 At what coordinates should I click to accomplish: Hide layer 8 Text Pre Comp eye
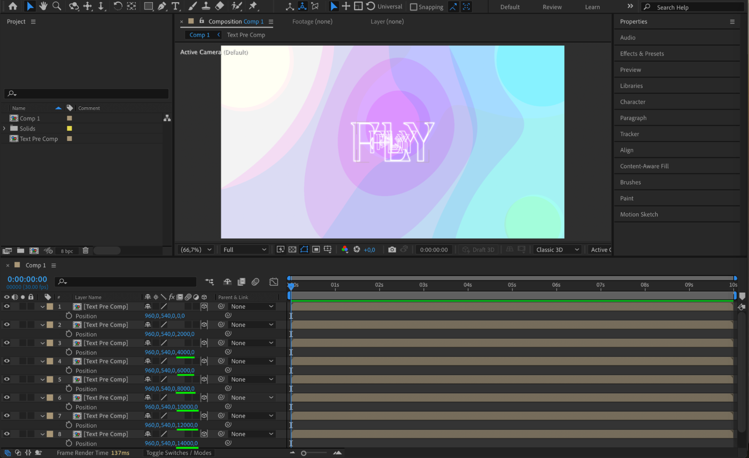(7, 434)
